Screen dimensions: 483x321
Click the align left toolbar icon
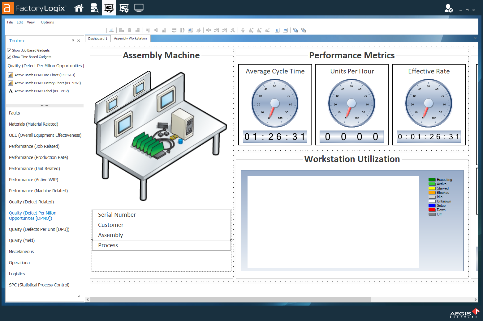(x=121, y=30)
